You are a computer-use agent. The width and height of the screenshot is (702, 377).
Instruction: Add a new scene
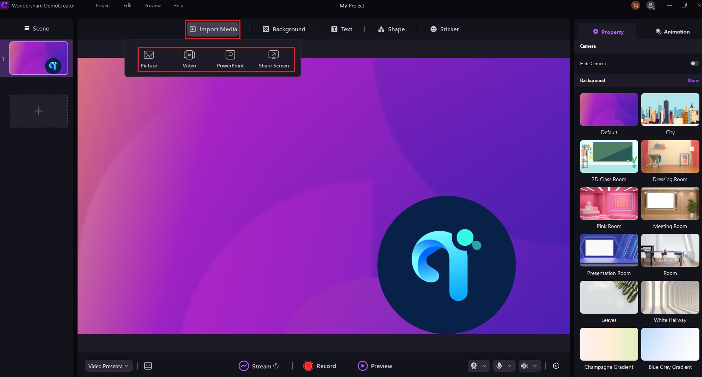pyautogui.click(x=39, y=111)
